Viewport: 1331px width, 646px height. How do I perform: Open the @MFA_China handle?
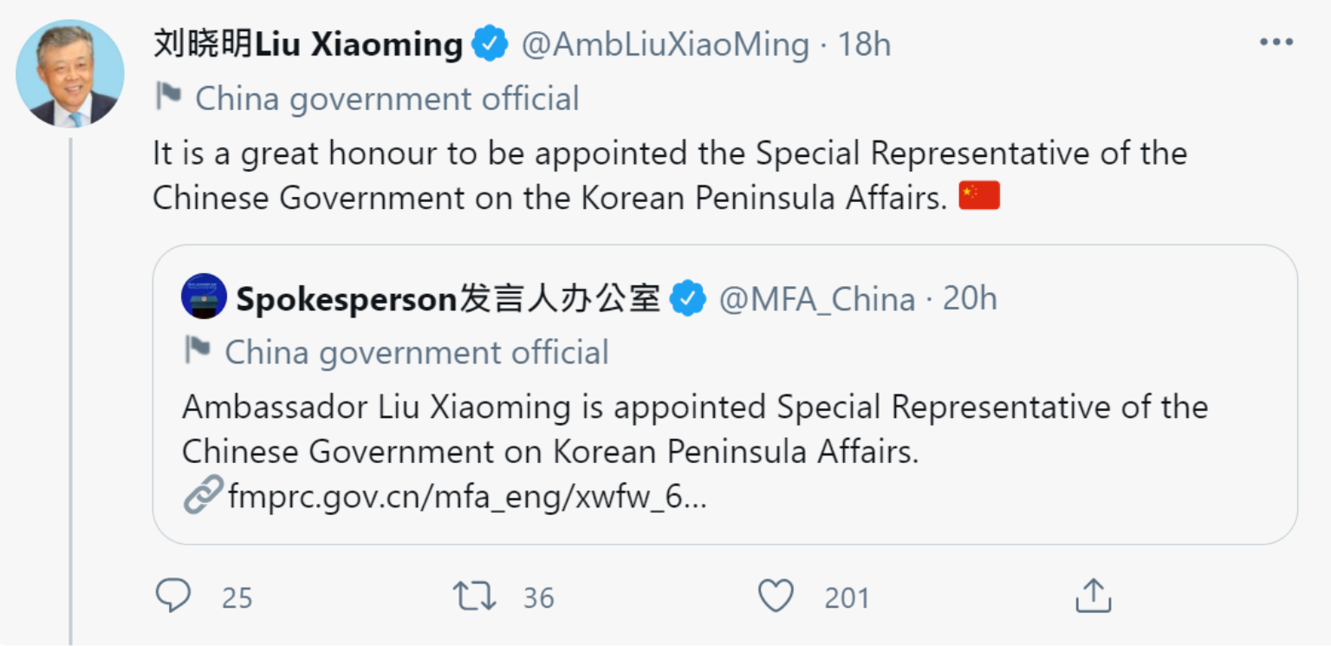[817, 299]
